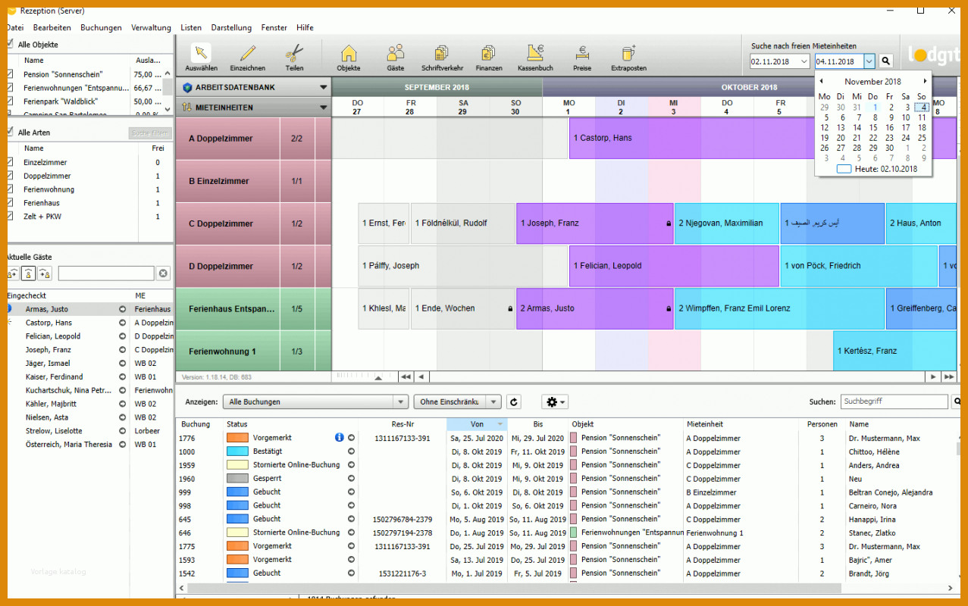The image size is (968, 606).
Task: Click the bookings table horizontal scrollbar
Action: tap(515, 588)
